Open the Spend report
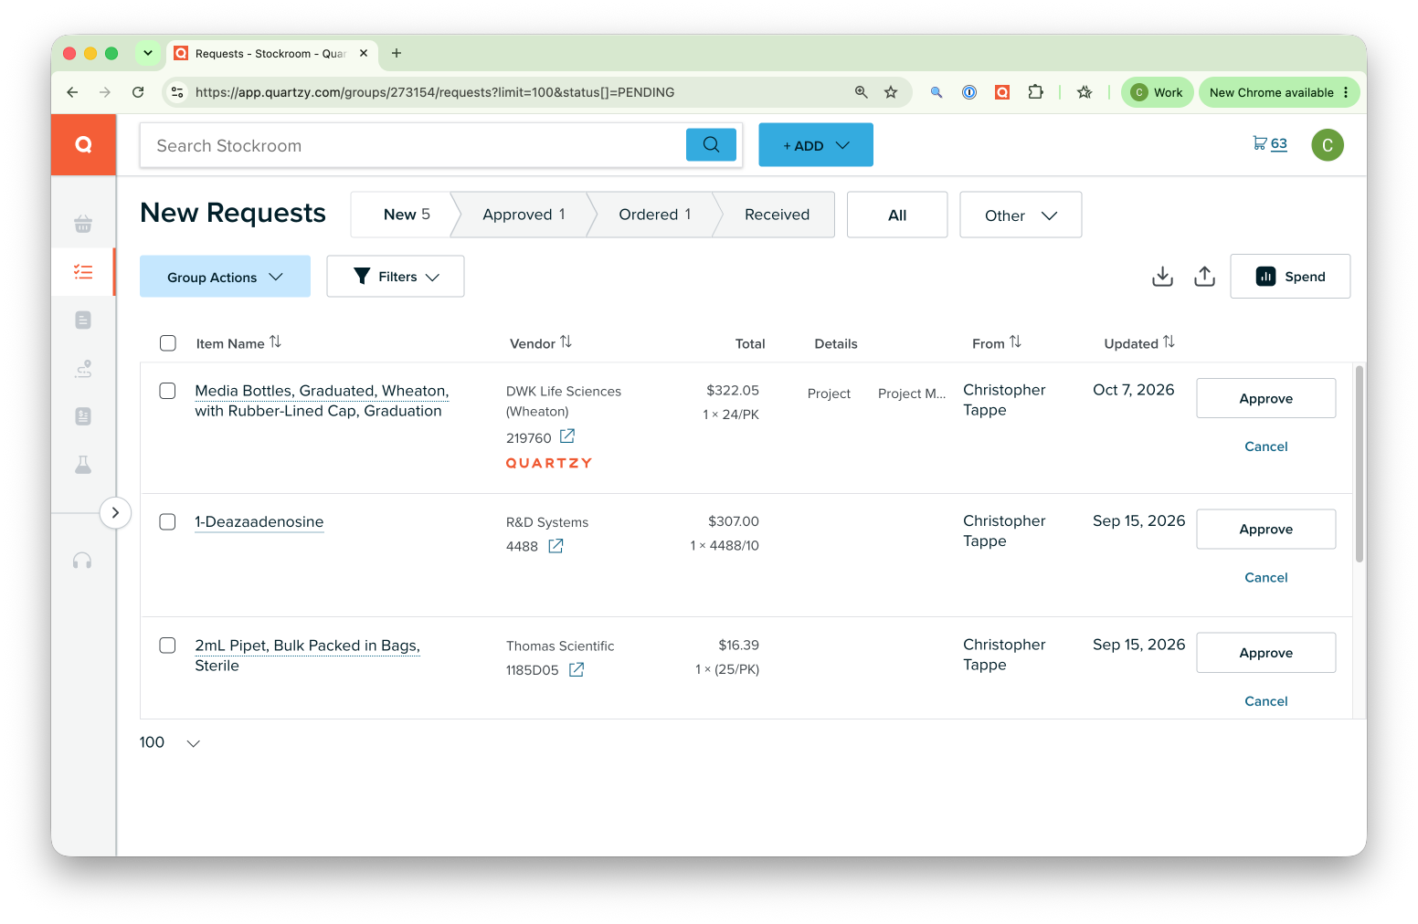This screenshot has width=1418, height=924. [1290, 277]
